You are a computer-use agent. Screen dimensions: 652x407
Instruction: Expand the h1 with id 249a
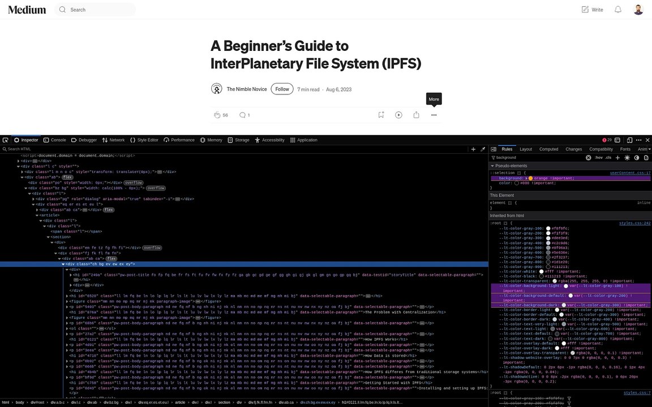coord(71,275)
